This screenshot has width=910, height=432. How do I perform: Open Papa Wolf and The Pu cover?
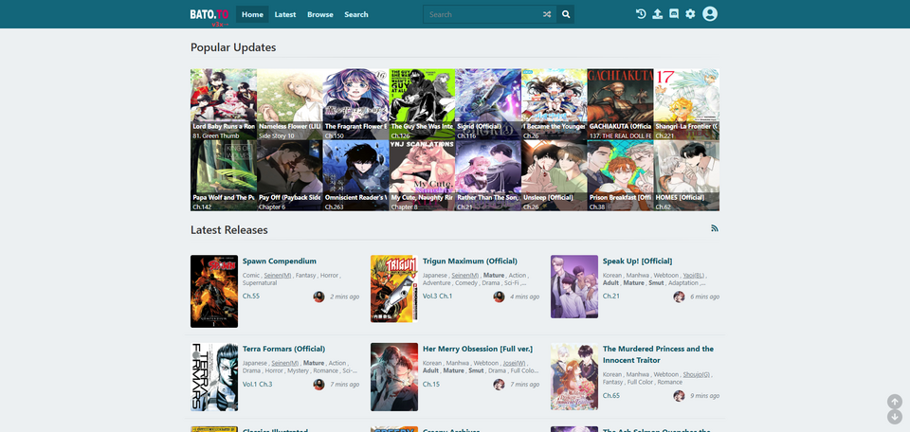point(224,175)
